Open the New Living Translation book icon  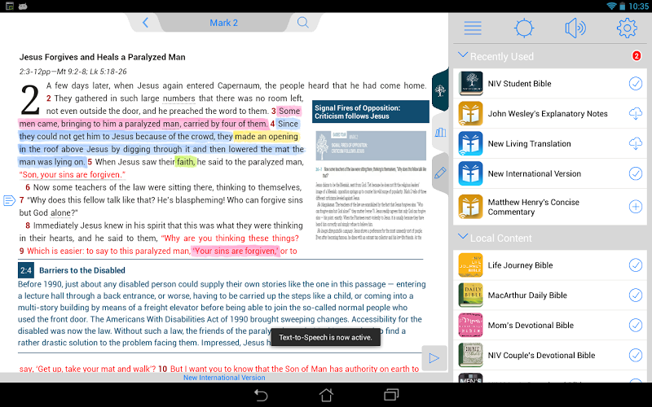471,143
